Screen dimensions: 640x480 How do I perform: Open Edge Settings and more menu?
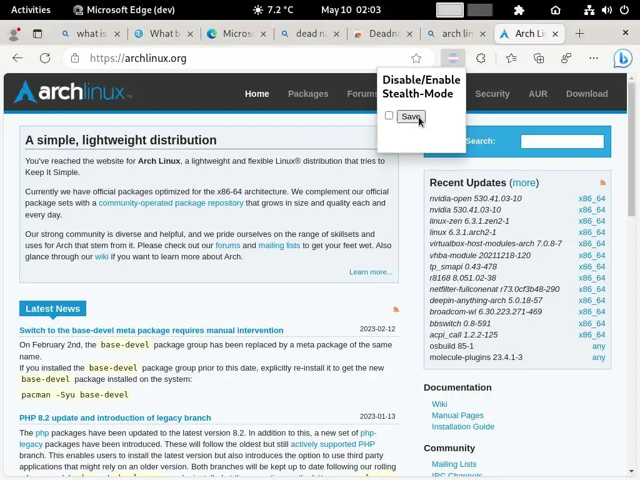pos(594,58)
